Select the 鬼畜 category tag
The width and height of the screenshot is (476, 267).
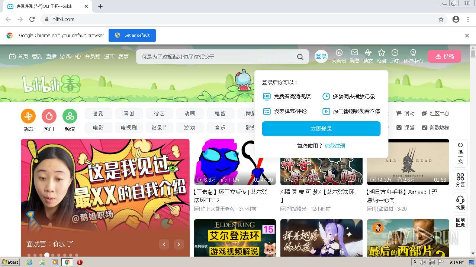tap(220, 113)
